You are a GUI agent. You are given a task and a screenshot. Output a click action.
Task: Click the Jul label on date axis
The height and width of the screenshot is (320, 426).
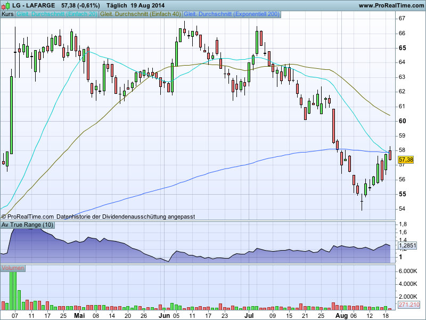pyautogui.click(x=249, y=315)
